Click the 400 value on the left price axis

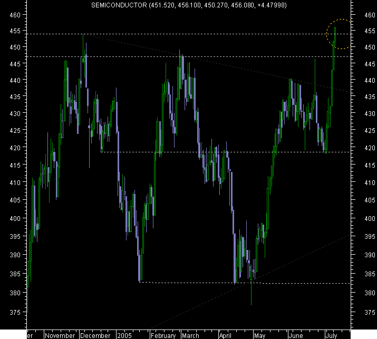pos(15,218)
